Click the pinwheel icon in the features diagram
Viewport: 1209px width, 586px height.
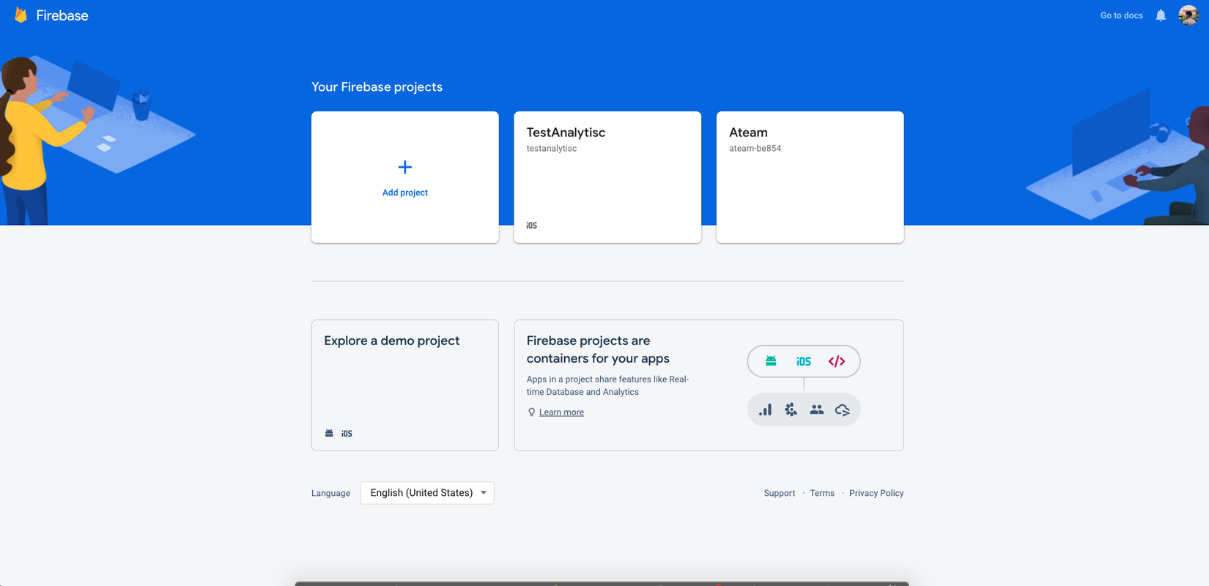click(x=791, y=410)
